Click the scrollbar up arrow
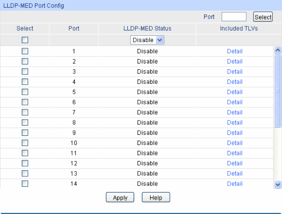Image resolution: width=282 pixels, height=214 pixels. coord(278,50)
